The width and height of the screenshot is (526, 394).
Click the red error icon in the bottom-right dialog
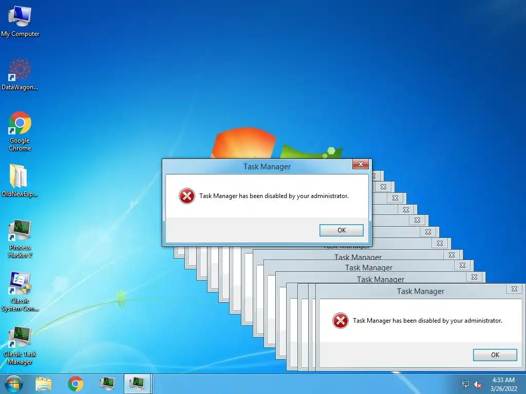tap(341, 321)
